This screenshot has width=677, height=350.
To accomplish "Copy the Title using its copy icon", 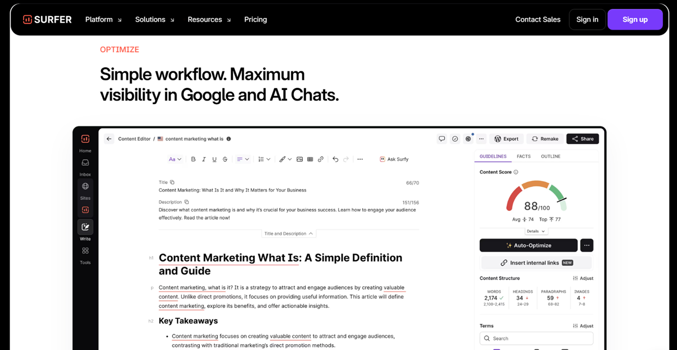I will tap(172, 182).
